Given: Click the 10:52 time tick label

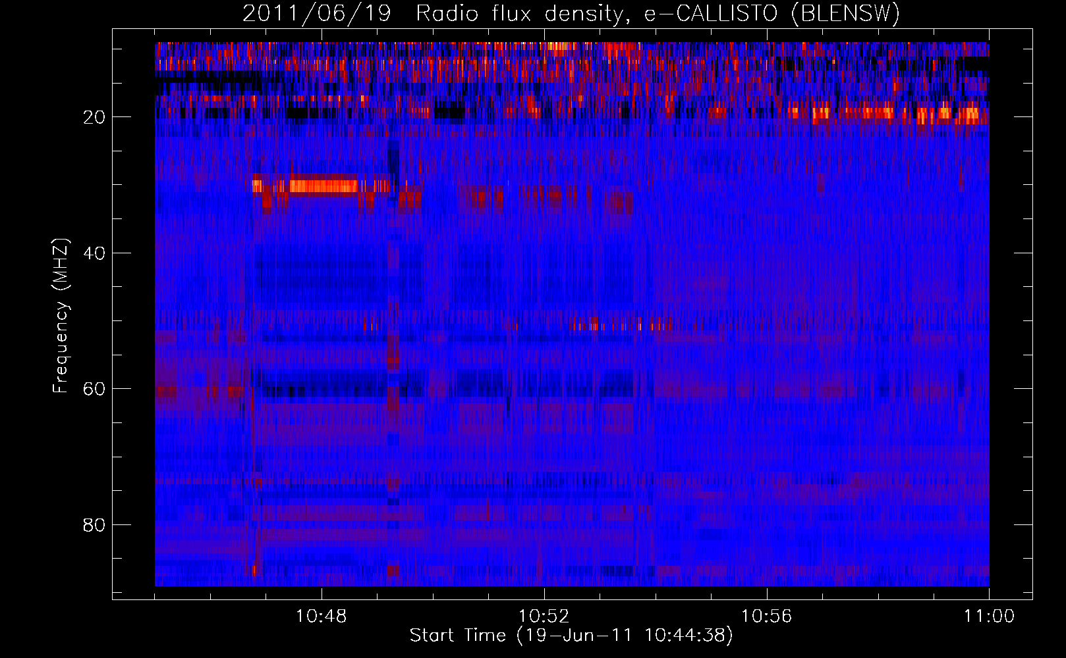Looking at the screenshot, I should (x=544, y=617).
